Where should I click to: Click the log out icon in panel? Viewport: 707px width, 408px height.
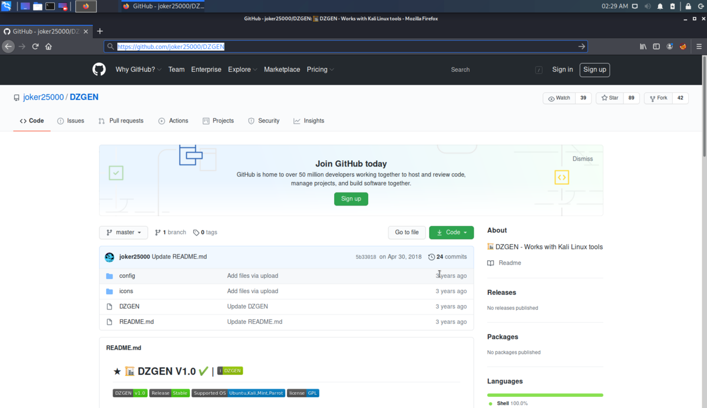point(700,6)
